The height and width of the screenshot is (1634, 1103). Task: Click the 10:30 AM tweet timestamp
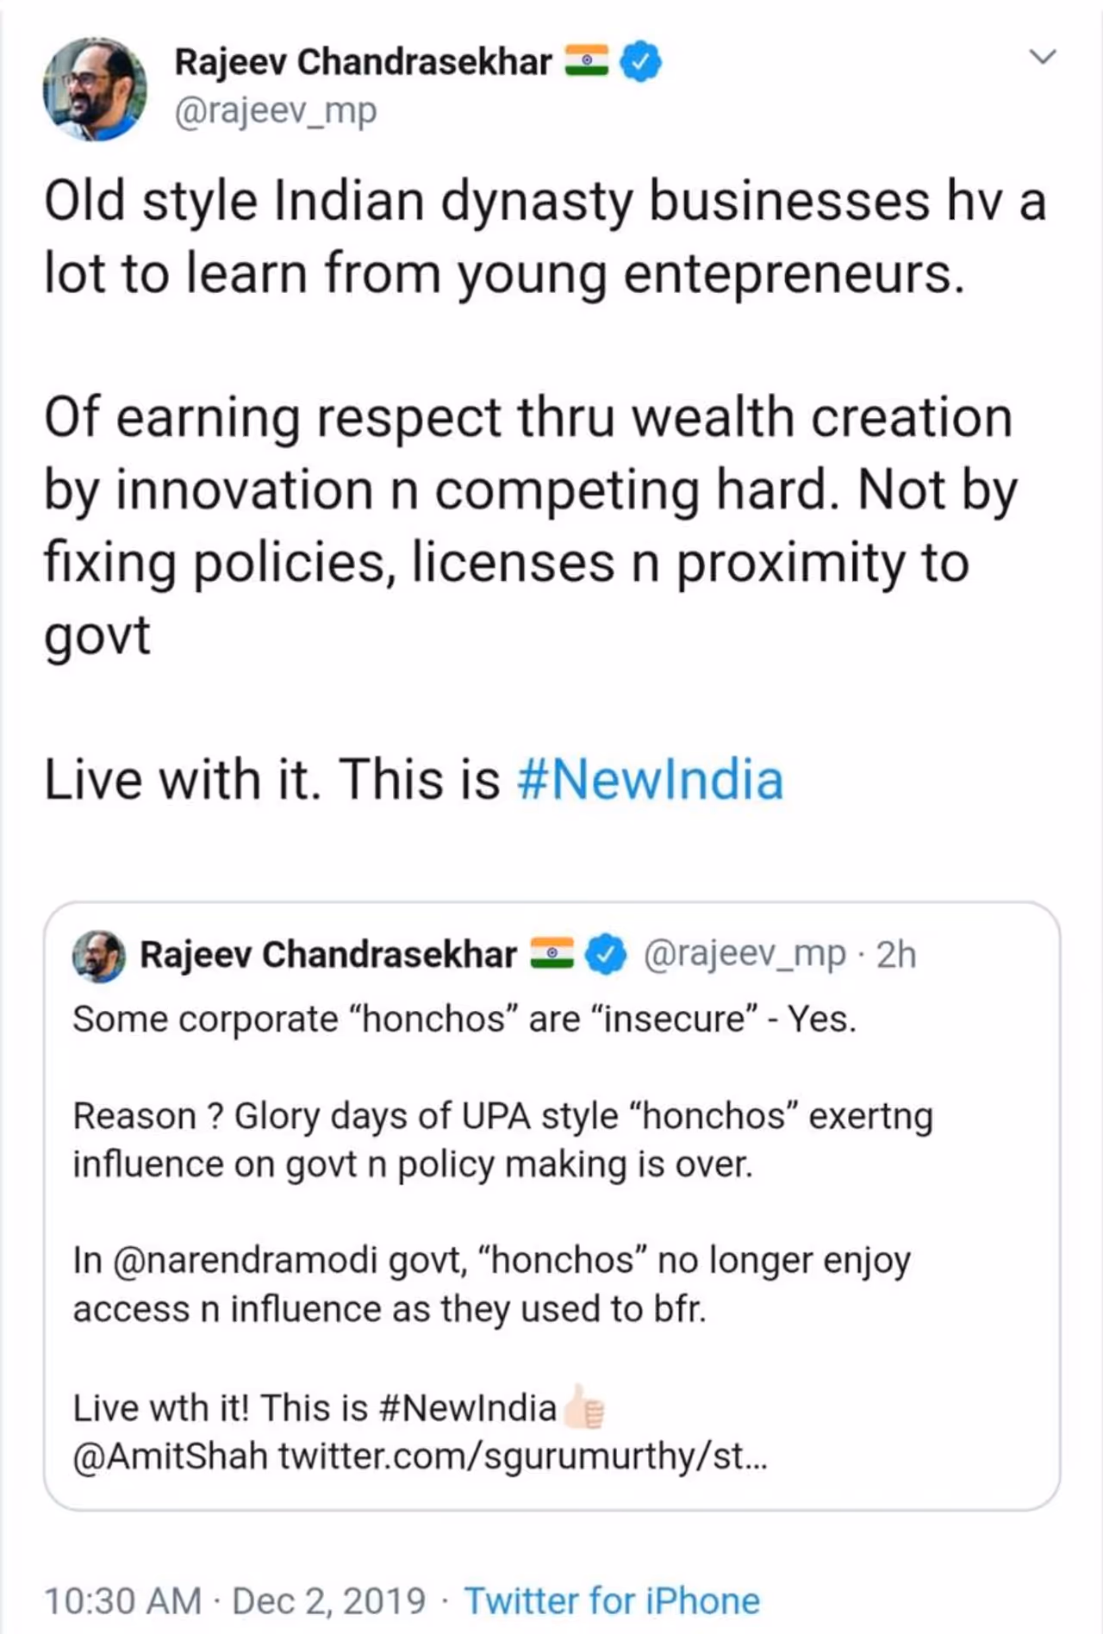pyautogui.click(x=122, y=1601)
